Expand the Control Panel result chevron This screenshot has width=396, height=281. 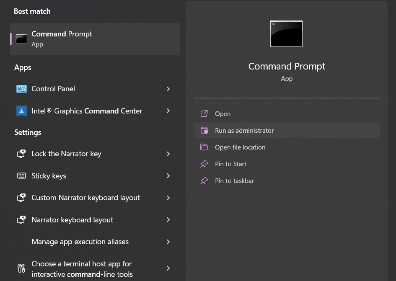point(168,89)
